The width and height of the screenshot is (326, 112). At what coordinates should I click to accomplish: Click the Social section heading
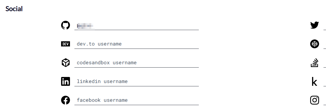point(14,9)
